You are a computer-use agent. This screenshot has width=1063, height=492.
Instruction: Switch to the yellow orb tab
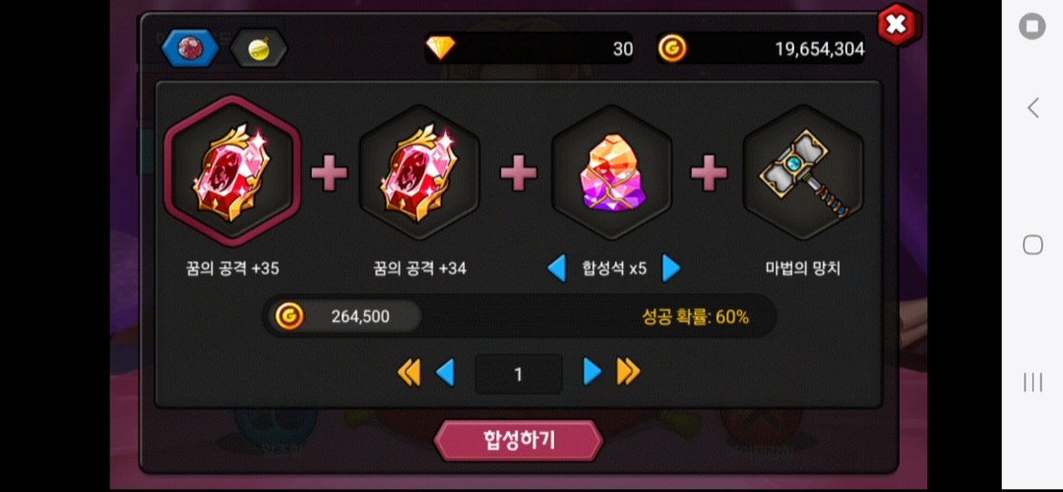click(258, 48)
